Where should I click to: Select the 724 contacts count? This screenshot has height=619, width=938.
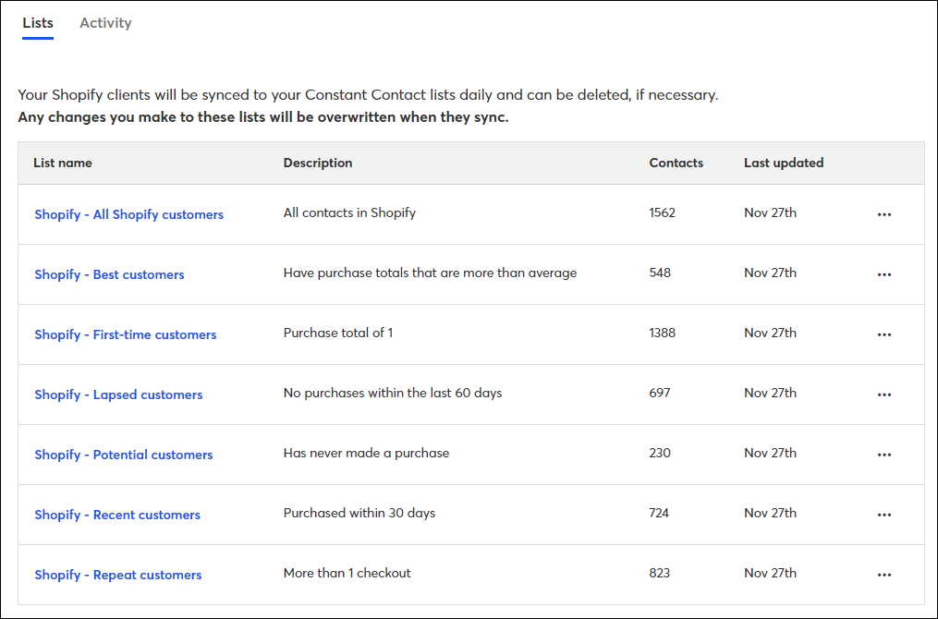coord(659,513)
